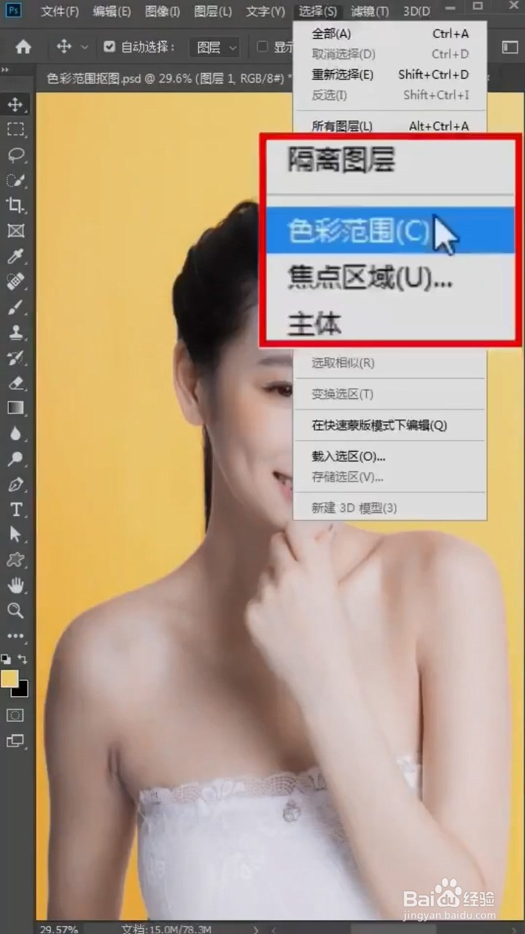The image size is (525, 934).
Task: Reset default foreground and background colors
Action: [6, 659]
